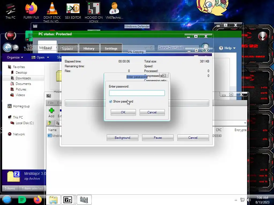Click the Enter password text field

pos(137,93)
